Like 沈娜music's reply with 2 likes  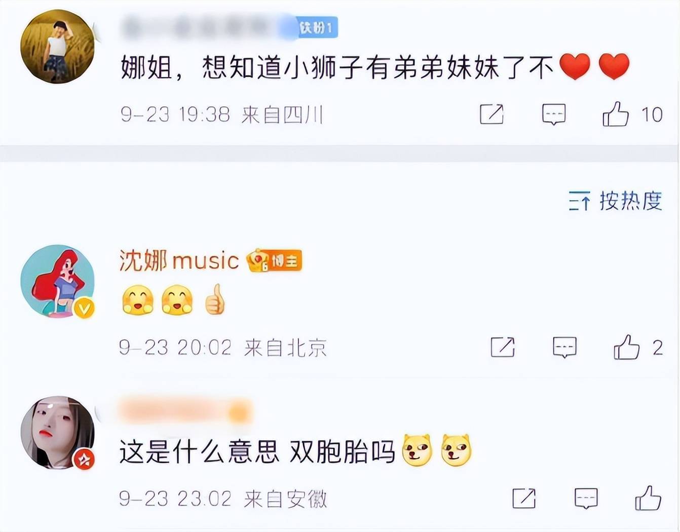tap(627, 347)
